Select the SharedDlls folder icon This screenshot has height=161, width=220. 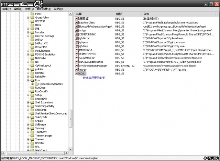[x=32, y=99]
